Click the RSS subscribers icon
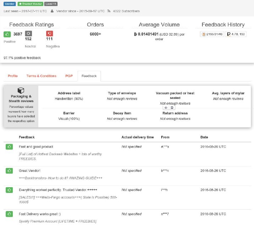 [x=109, y=11]
